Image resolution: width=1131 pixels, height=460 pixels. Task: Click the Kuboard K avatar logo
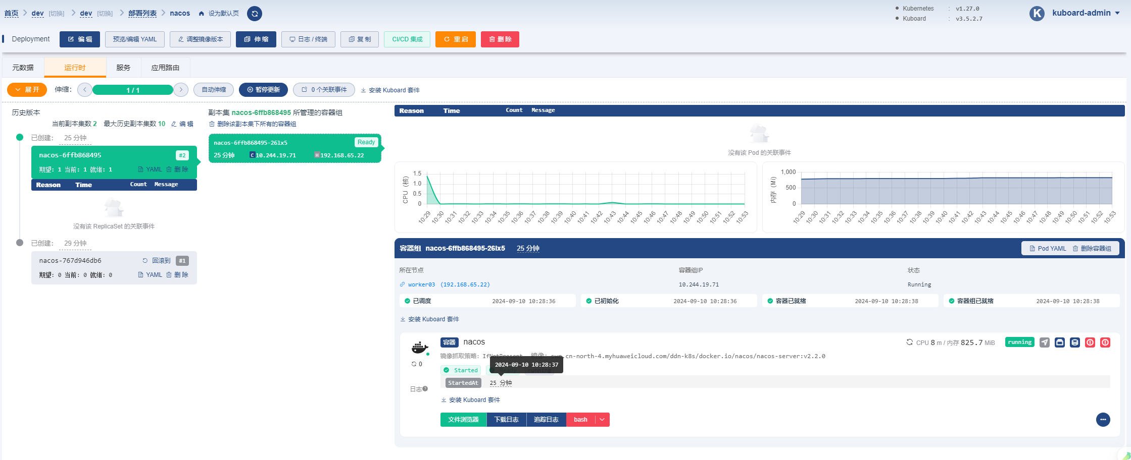click(1037, 14)
